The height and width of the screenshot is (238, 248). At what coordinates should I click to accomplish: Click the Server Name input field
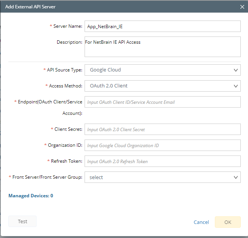coord(162,26)
